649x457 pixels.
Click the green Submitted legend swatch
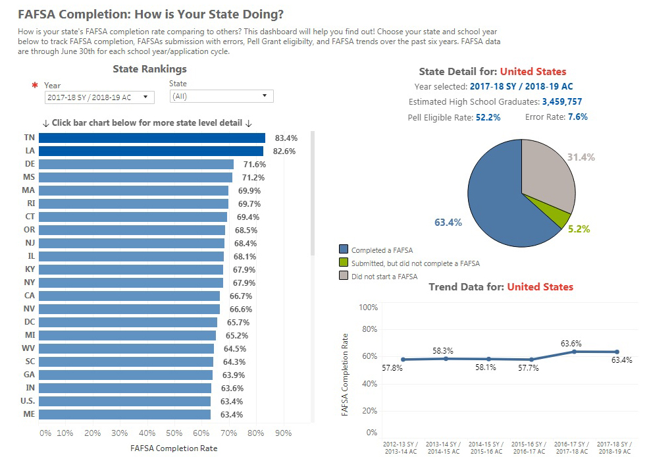click(343, 263)
